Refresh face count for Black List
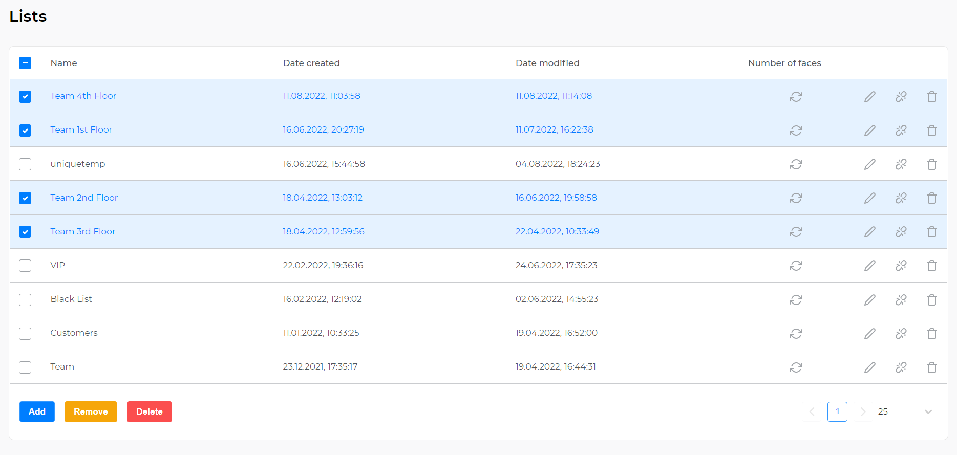The width and height of the screenshot is (957, 455). [796, 299]
